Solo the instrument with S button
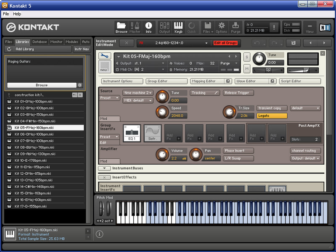 point(247,57)
